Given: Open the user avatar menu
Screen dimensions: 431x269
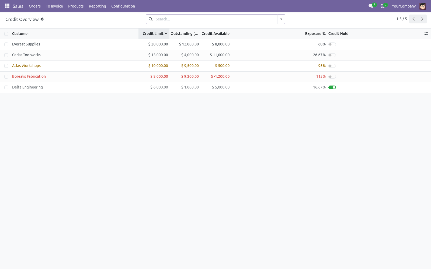Looking at the screenshot, I should 423,6.
